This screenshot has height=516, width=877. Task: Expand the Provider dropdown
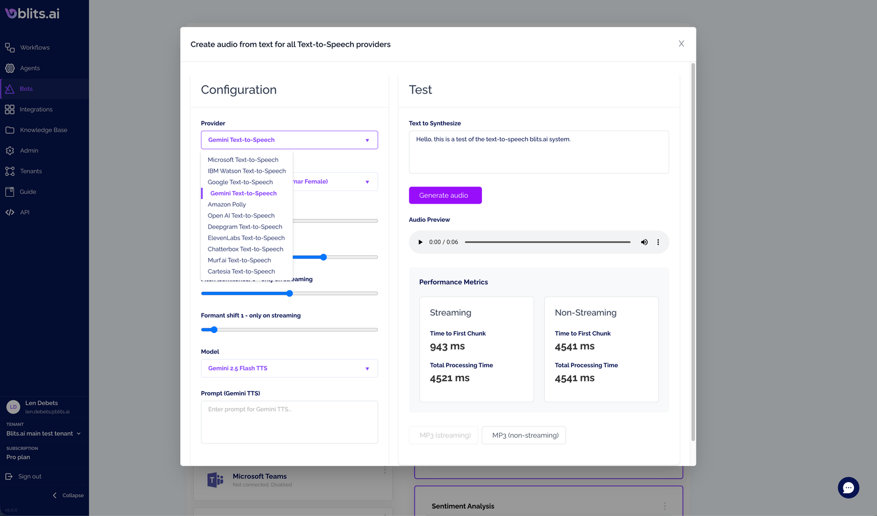(x=289, y=140)
